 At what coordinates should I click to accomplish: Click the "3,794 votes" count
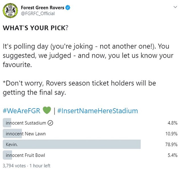point(14,166)
